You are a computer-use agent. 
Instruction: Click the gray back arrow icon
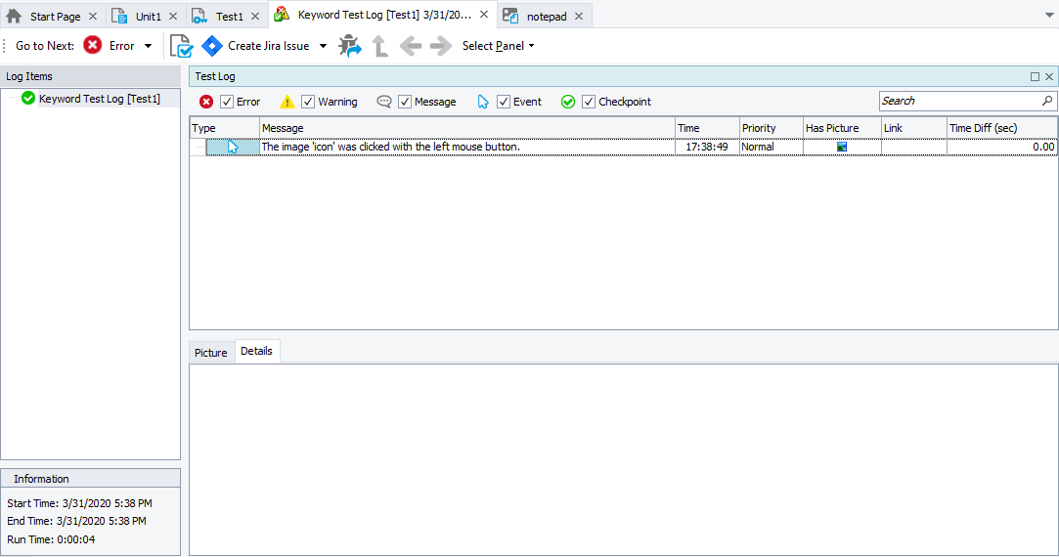coord(411,46)
